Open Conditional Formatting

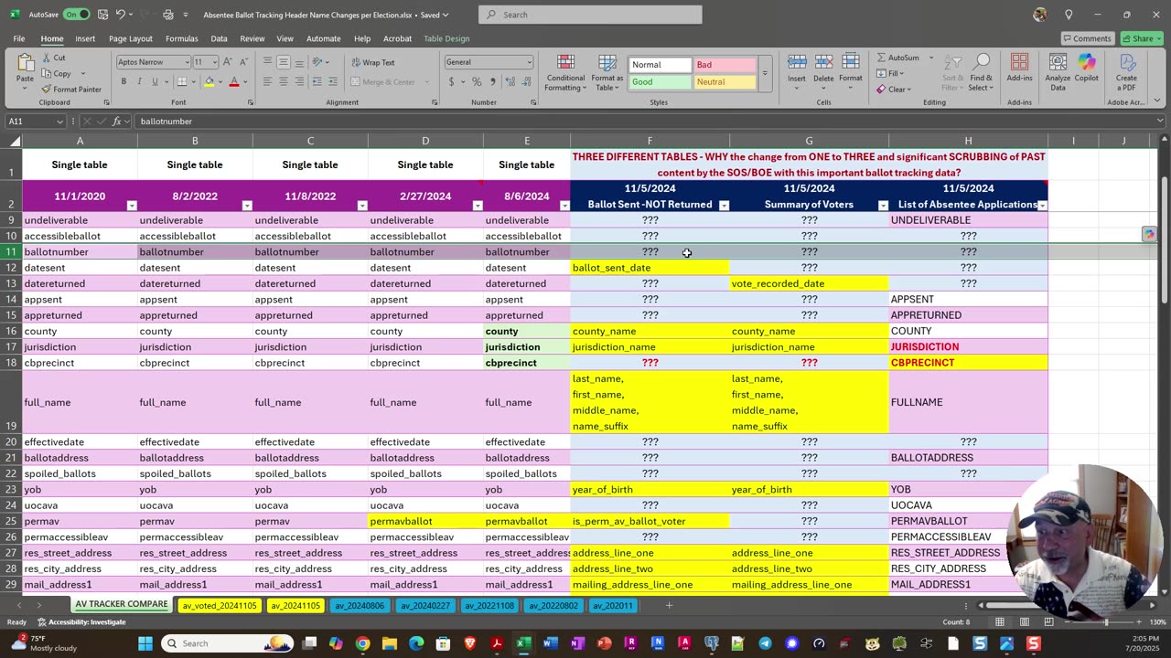pyautogui.click(x=565, y=73)
